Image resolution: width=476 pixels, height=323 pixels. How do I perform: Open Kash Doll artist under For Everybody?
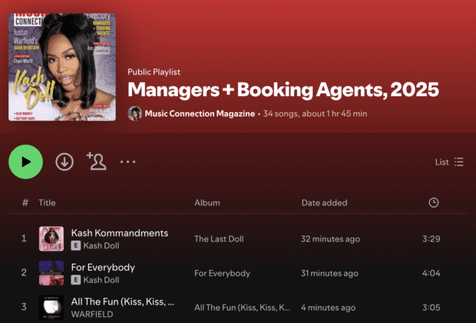[x=101, y=280]
